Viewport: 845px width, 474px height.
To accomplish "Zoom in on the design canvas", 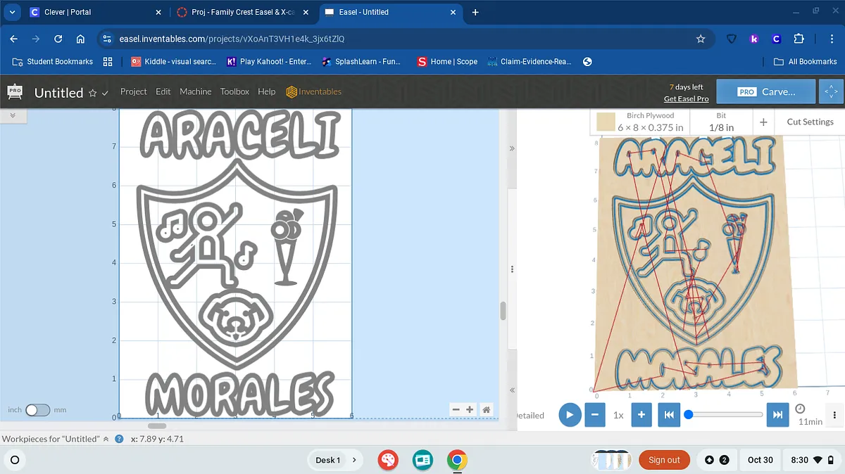I will tap(470, 409).
